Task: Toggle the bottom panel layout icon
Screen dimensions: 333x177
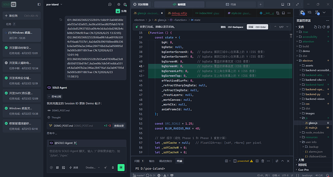Action: [x=283, y=4]
